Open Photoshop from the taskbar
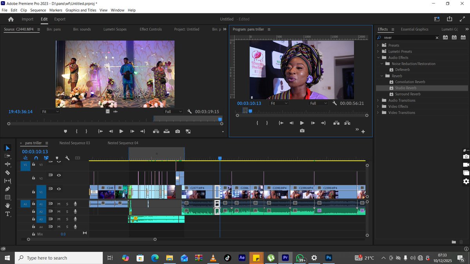Viewport: 470px width, 264px height. [x=329, y=258]
